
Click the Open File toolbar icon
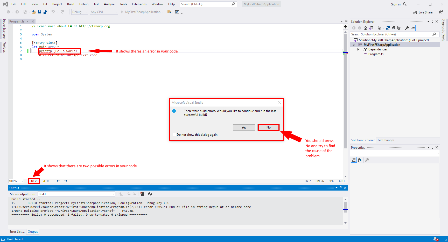[x=34, y=12]
